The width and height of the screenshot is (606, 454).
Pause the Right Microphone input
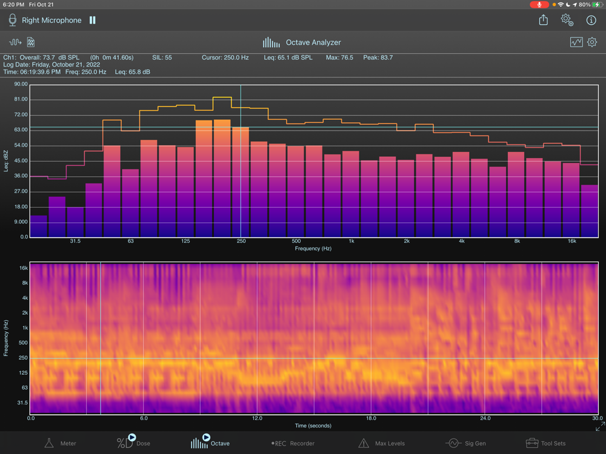point(93,20)
